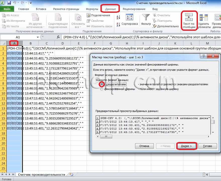Click the disabled Назад button
The image size is (221, 181).
(165, 146)
